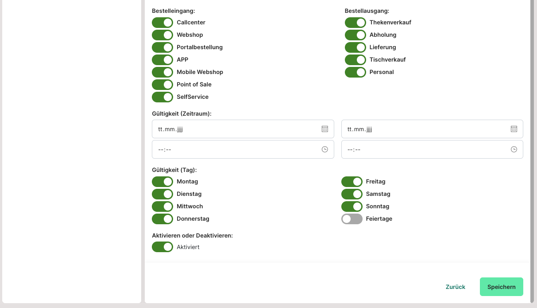Click clock icon in end time field
Viewport: 537px width, 308px height.
pos(514,149)
